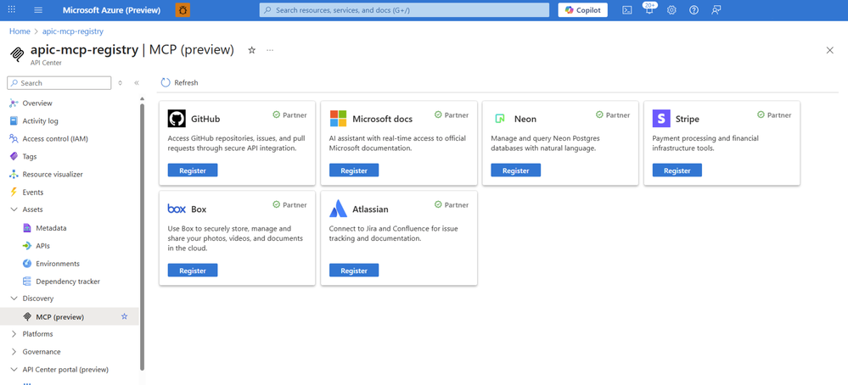
Task: Click the Partner badge on GitHub card
Action: pyautogui.click(x=289, y=115)
